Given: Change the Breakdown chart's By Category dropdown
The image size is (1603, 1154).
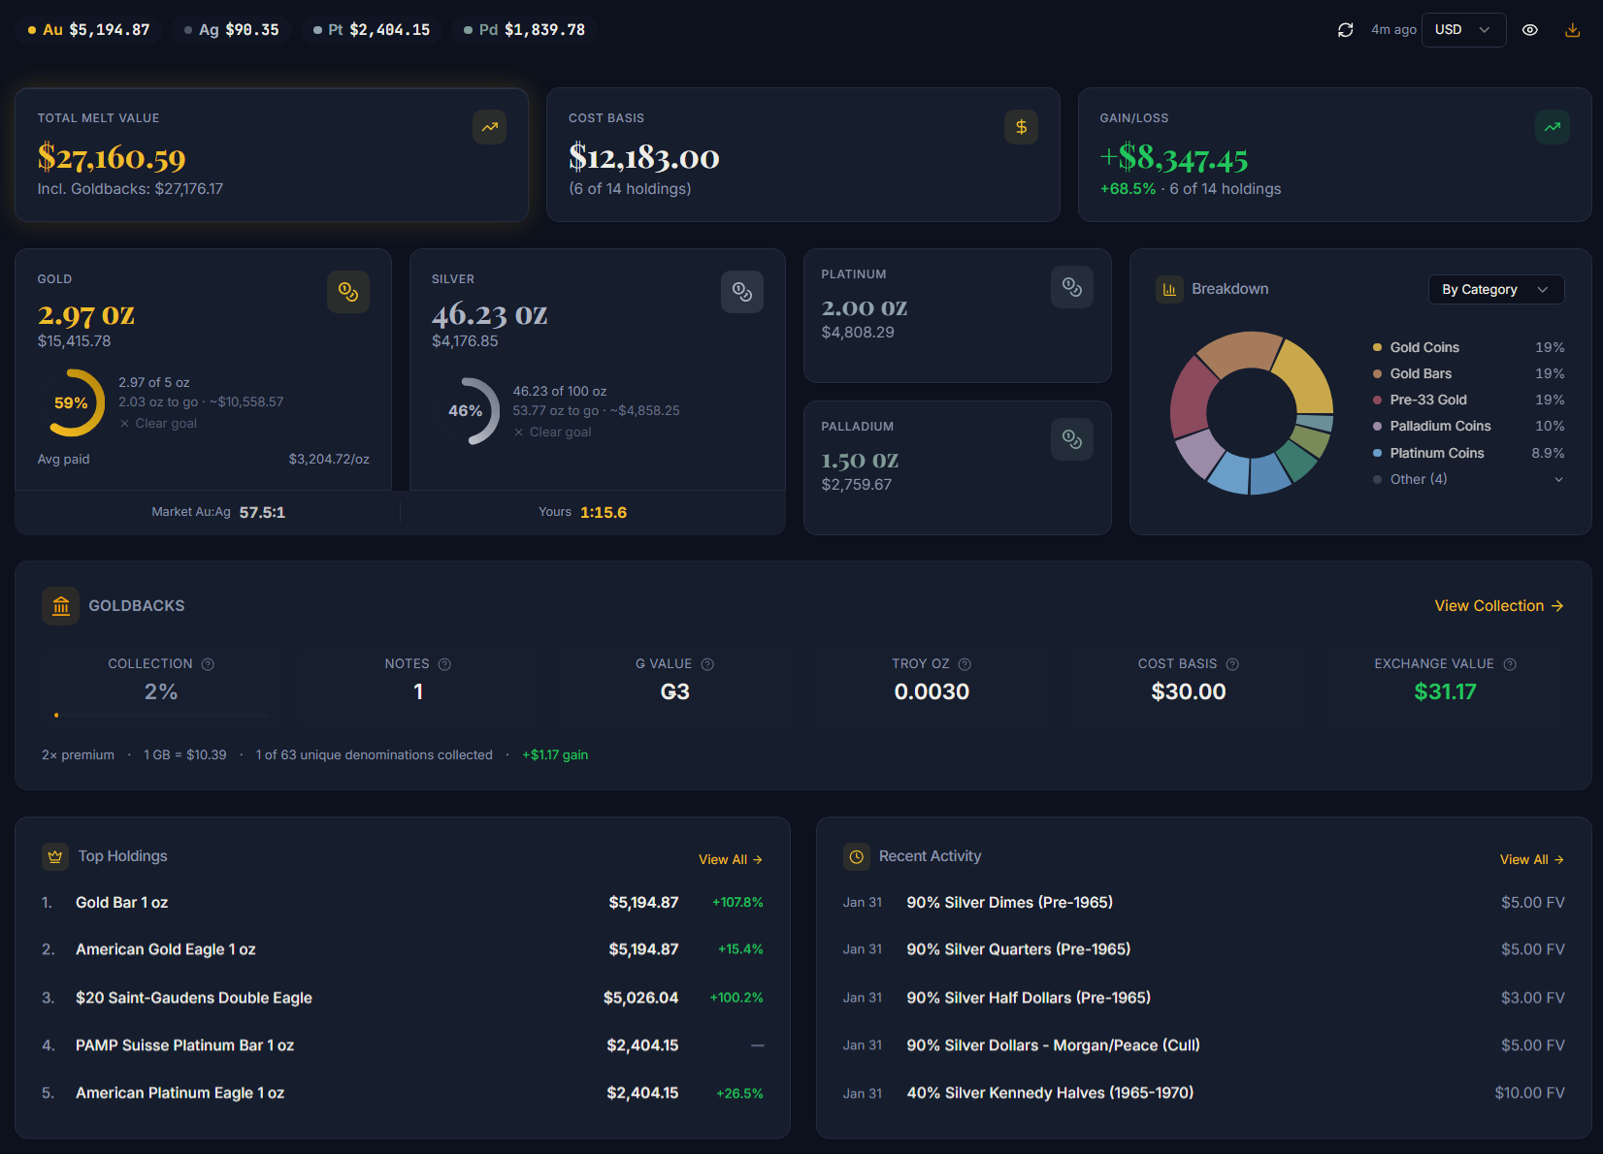Looking at the screenshot, I should click(1495, 289).
